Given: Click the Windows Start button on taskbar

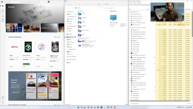Looking at the screenshot, I should 78,107.
